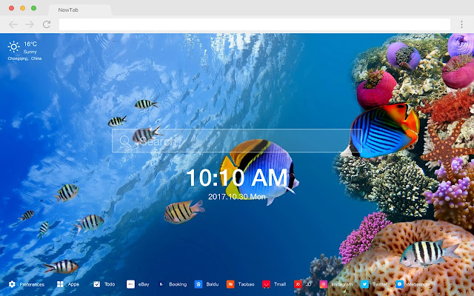Click the Preferences label
474x296 pixels.
(x=32, y=284)
